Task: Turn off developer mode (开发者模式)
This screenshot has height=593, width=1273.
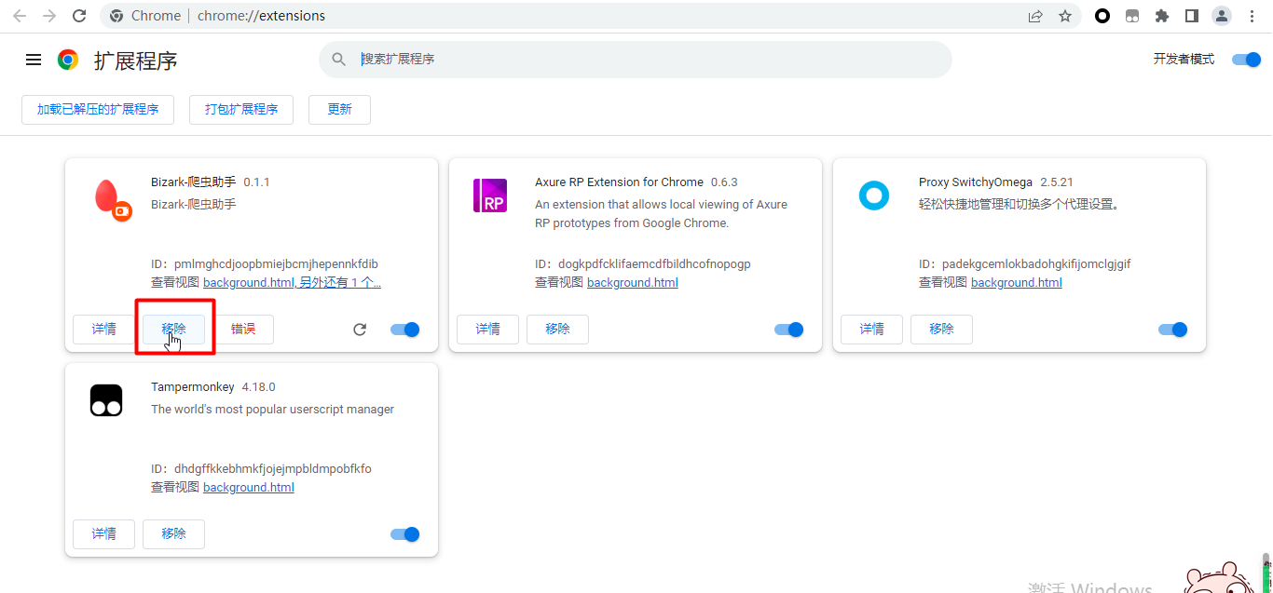Action: [1246, 60]
